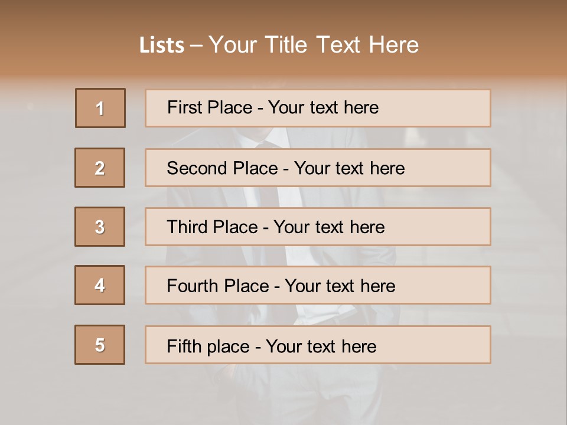Click the word "Fifth" in list item five

183,346
